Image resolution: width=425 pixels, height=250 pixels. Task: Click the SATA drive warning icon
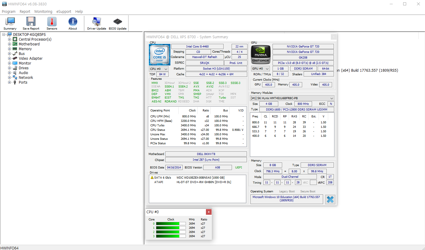click(x=152, y=178)
